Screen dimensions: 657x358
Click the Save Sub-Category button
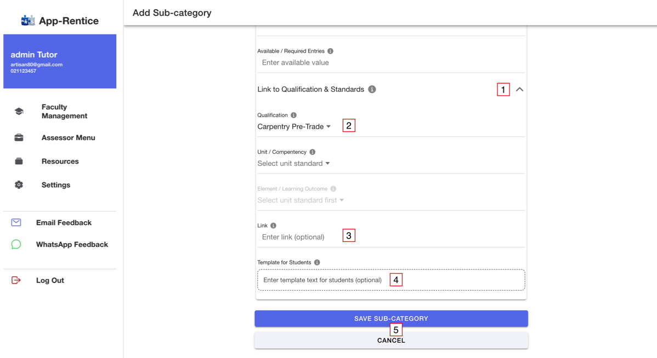[x=391, y=318]
